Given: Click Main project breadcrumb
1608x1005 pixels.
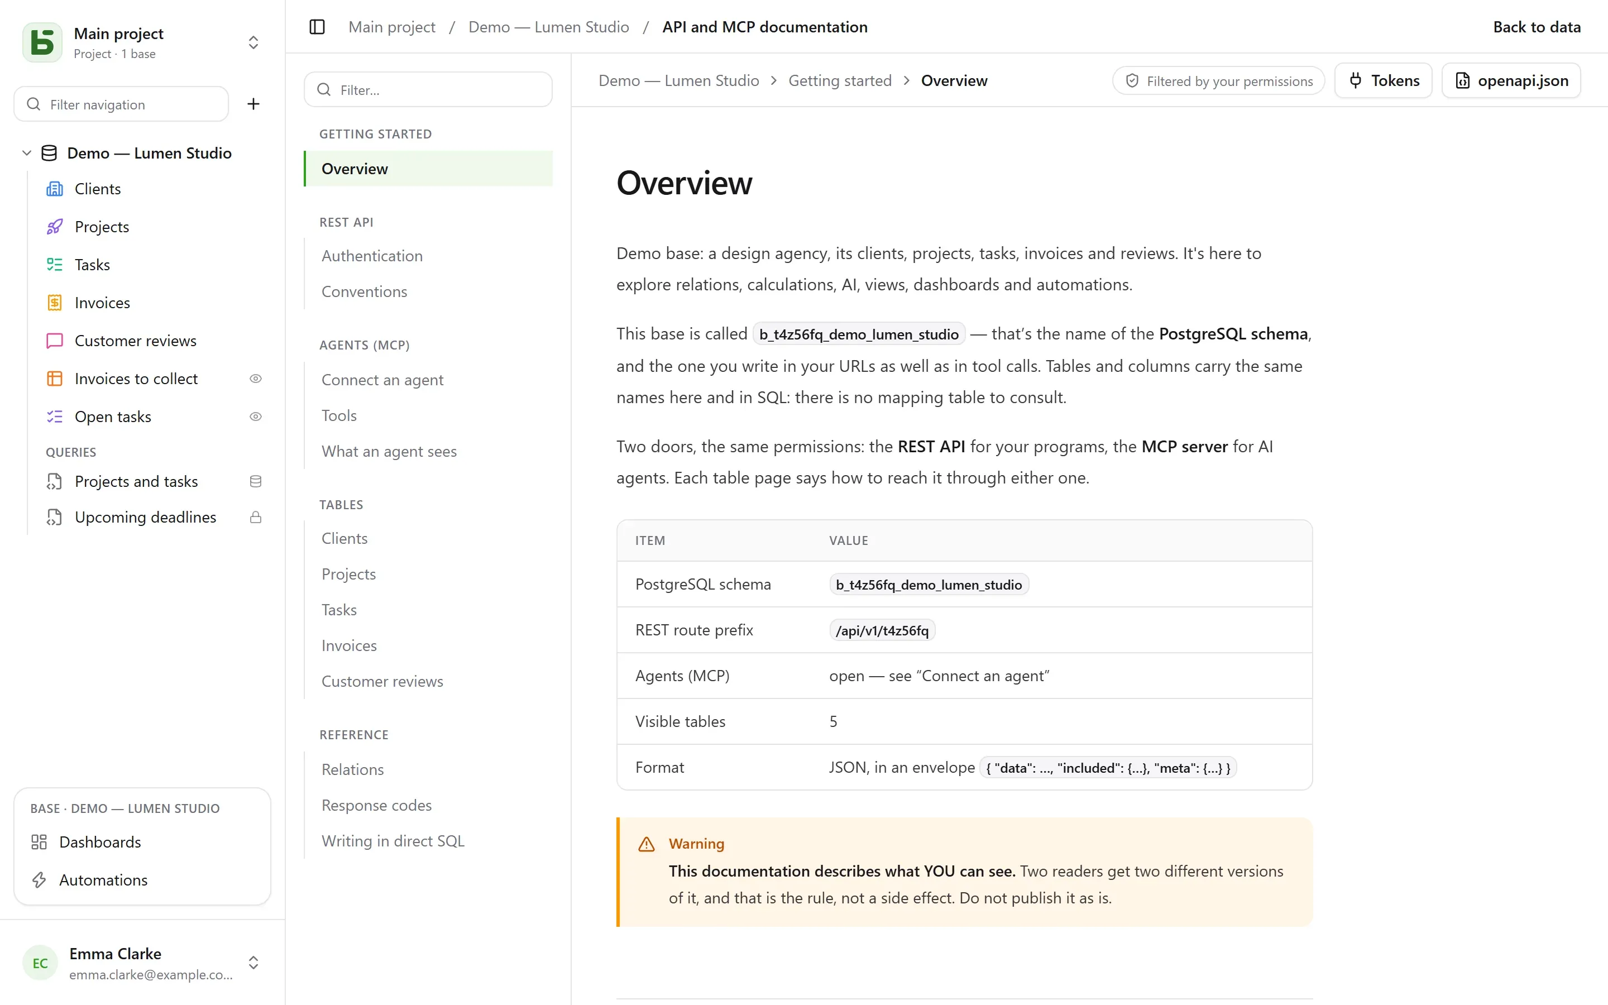Looking at the screenshot, I should point(392,27).
